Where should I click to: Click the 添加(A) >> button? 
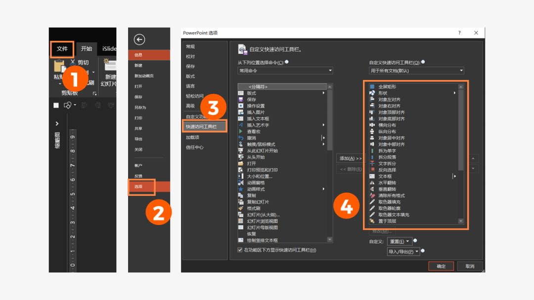[x=351, y=158]
